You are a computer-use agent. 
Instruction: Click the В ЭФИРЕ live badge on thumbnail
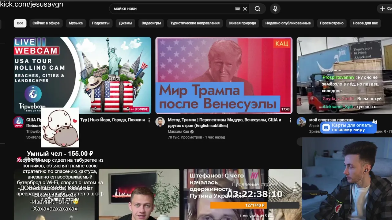coord(140,109)
